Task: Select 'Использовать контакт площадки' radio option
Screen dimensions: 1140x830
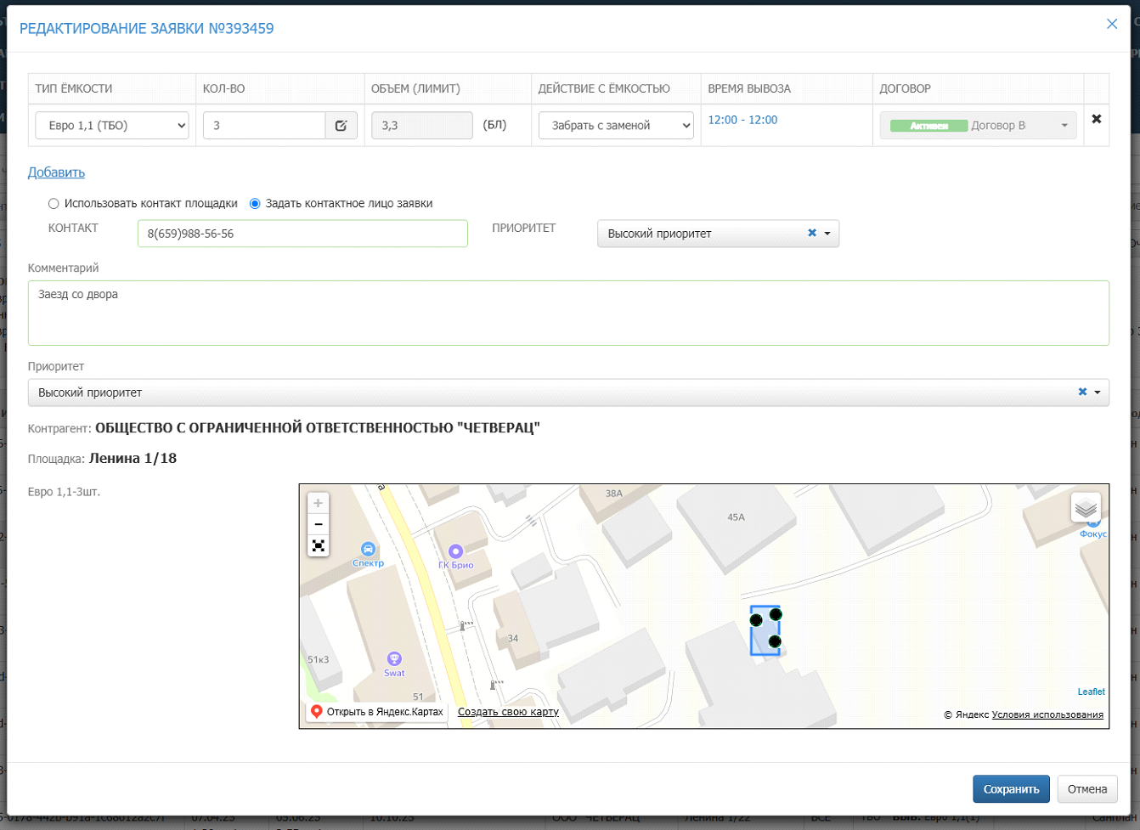Action: (x=54, y=204)
